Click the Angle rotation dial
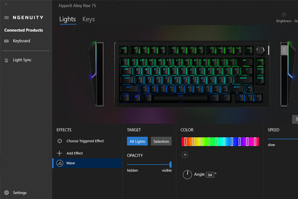Viewport: 298px width, 199px height. (x=187, y=175)
